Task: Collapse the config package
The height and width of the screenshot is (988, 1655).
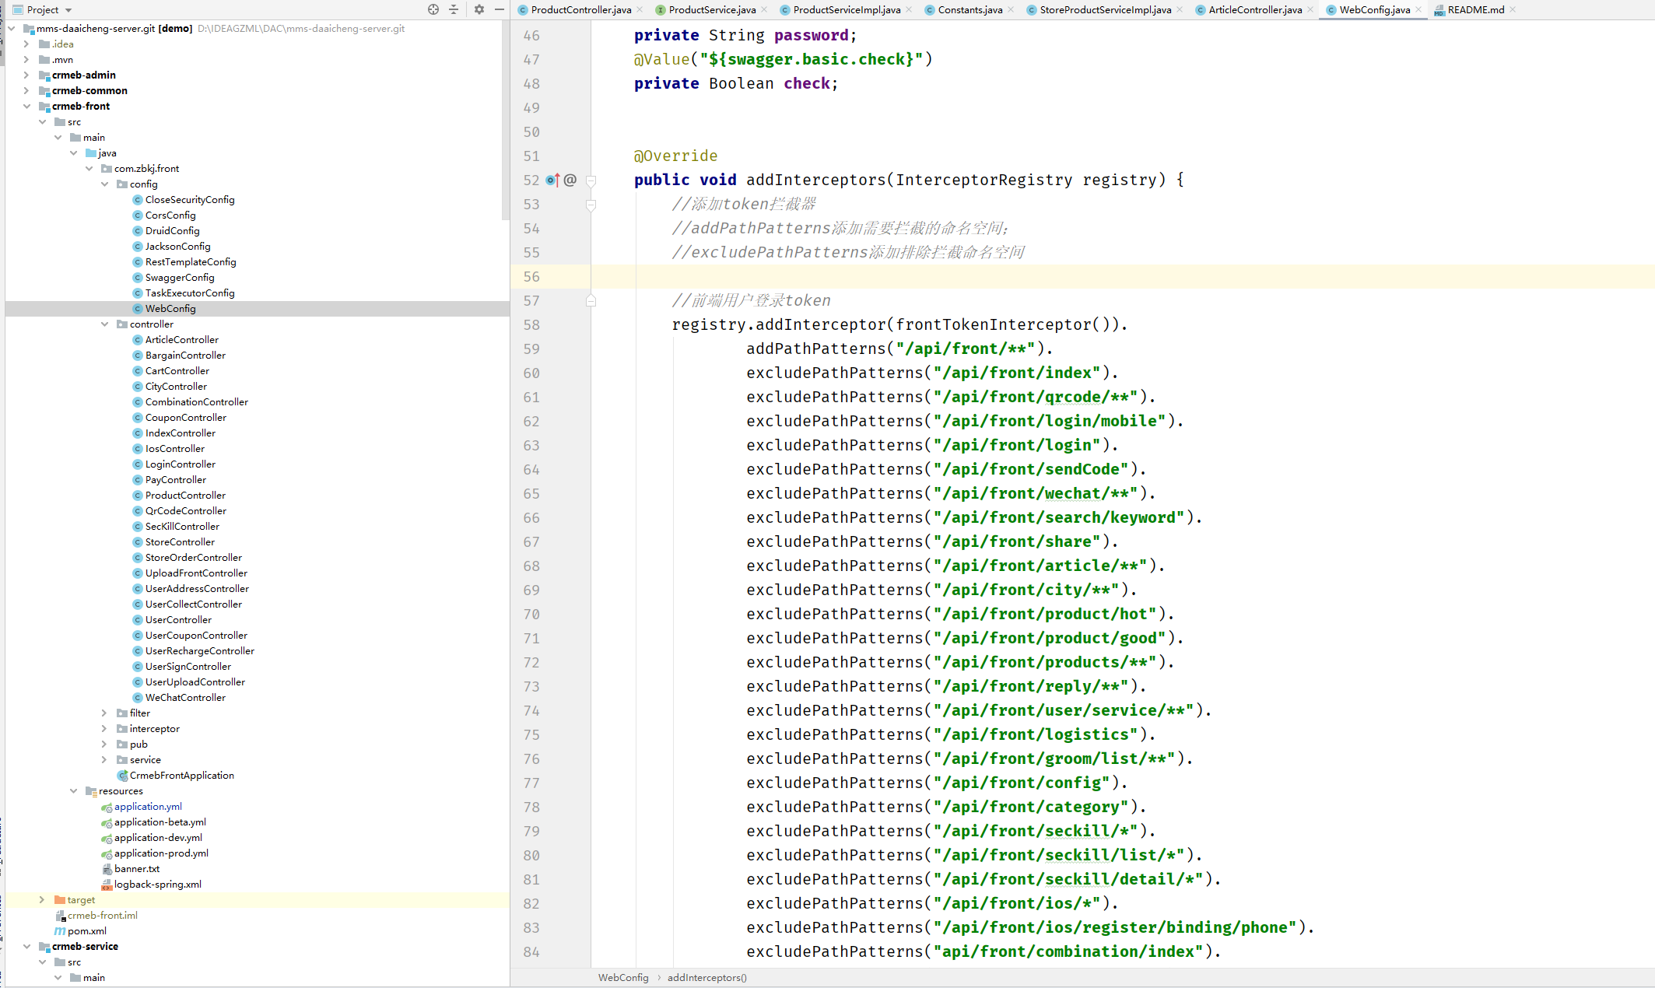Action: pos(104,184)
